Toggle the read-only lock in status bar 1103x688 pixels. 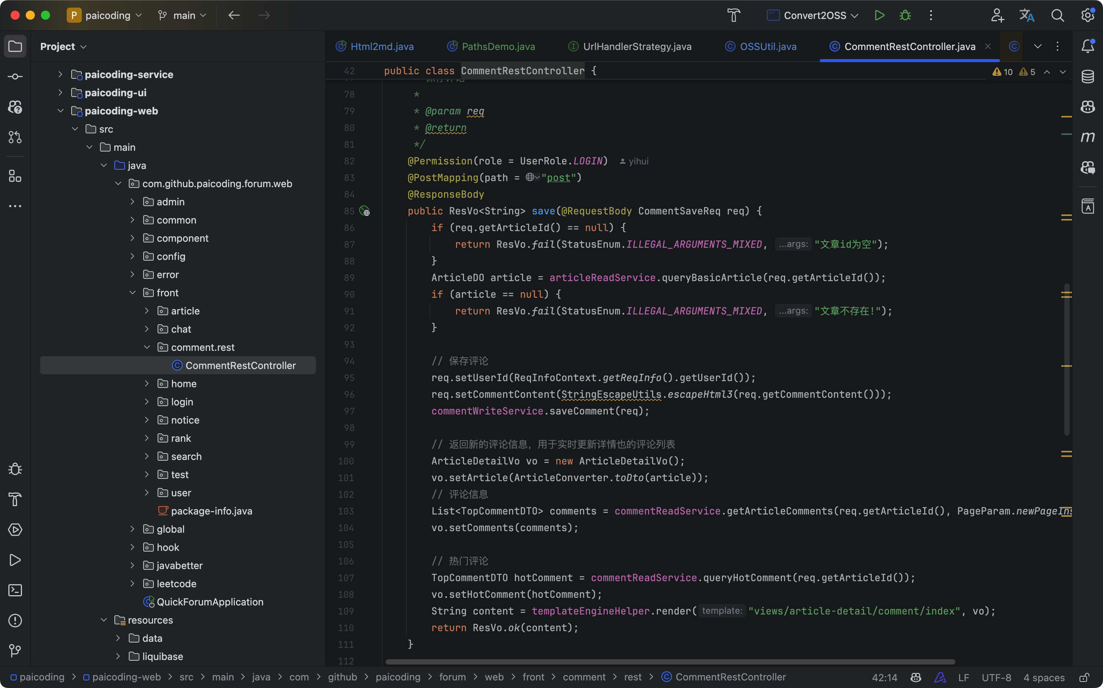coord(1085,677)
